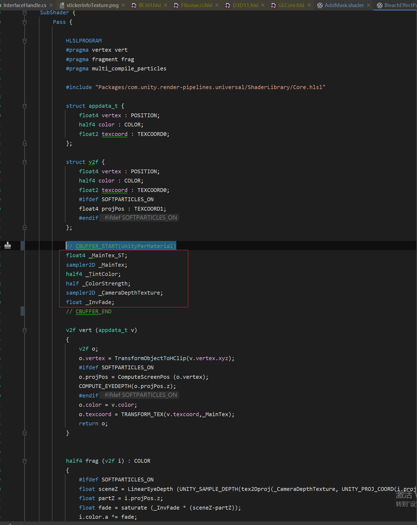Click the "#pragma multi_compile_particles" line

tap(116, 69)
